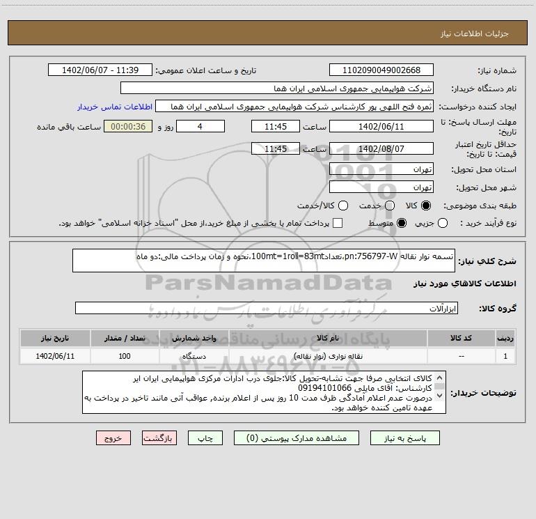Choose the متوسط purchase type option
Screen dimensions: 536x519
(402, 223)
